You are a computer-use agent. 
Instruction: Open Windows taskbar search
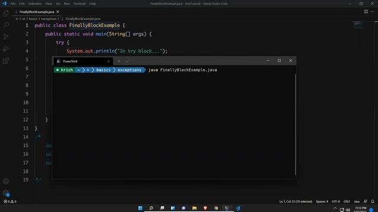151,208
